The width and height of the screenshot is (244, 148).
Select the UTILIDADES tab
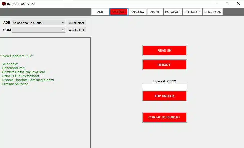pos(192,11)
